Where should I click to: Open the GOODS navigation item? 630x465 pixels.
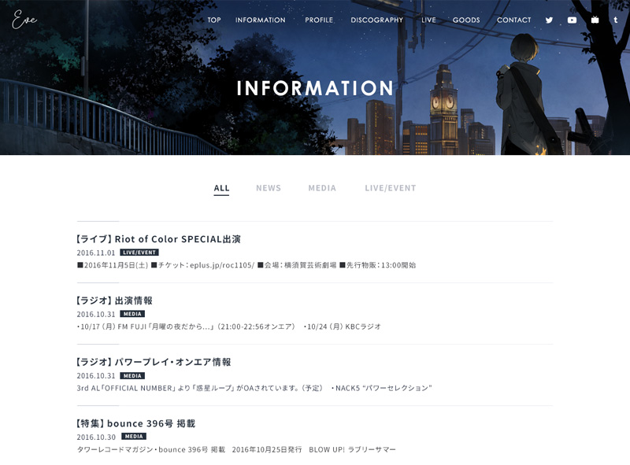[x=466, y=20]
